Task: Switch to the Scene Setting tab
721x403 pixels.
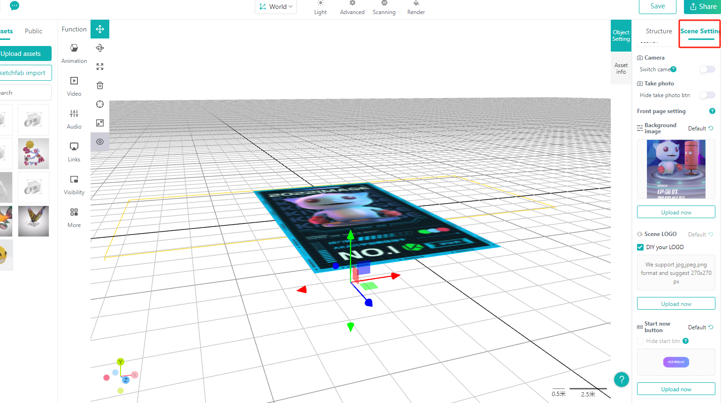Action: (x=700, y=31)
